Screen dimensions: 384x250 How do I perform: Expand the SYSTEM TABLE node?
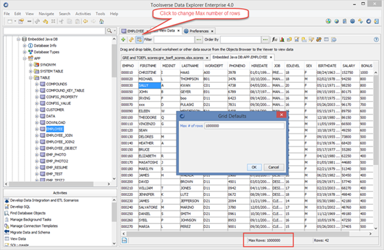31,71
